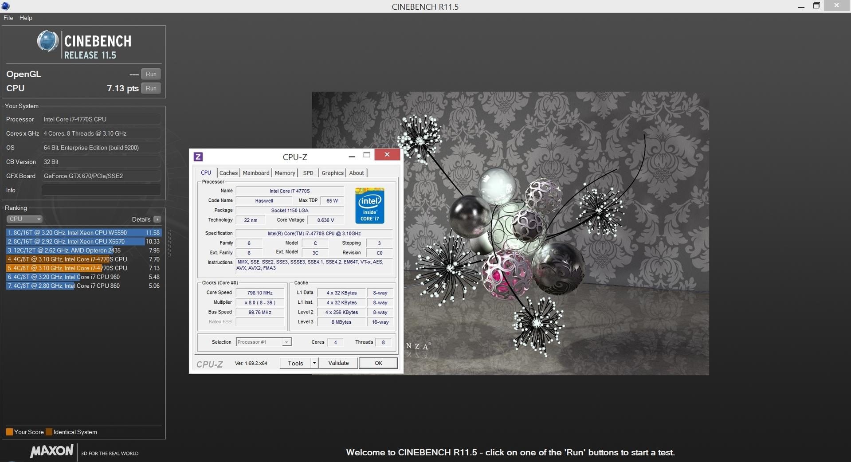This screenshot has width=851, height=462.
Task: Click the Cinebench globe logo
Action: [48, 42]
